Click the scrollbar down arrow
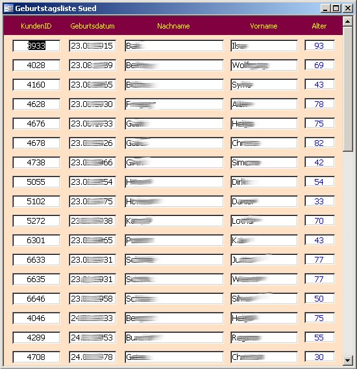The width and height of the screenshot is (357, 369). 347,360
